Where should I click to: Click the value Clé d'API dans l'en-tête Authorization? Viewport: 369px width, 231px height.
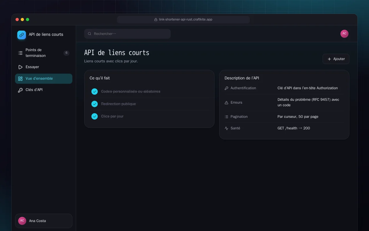[x=308, y=88]
